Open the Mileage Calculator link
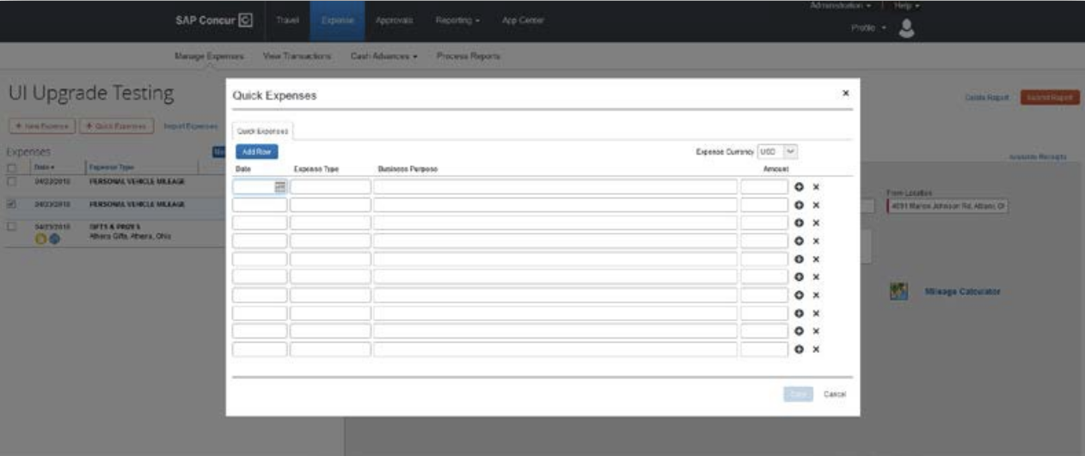The height and width of the screenshot is (456, 1085). click(x=962, y=292)
